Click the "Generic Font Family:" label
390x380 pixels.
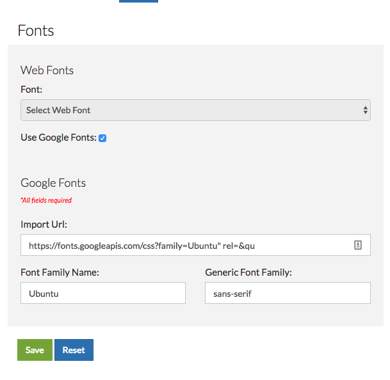coord(248,273)
